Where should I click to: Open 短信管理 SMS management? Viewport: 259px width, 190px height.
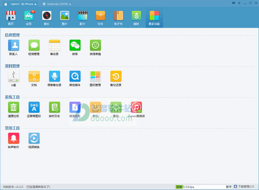pos(34,47)
